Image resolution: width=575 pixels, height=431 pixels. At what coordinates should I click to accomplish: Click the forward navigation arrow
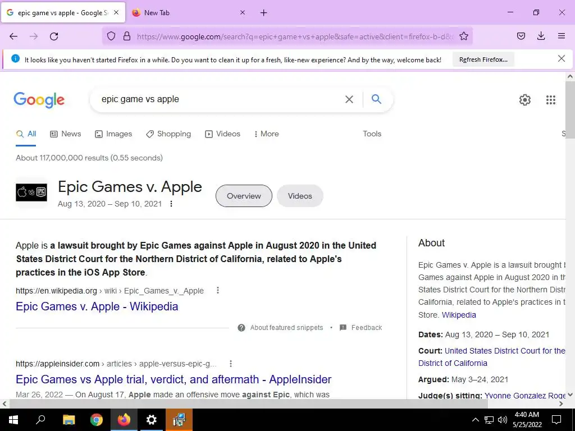pos(34,36)
